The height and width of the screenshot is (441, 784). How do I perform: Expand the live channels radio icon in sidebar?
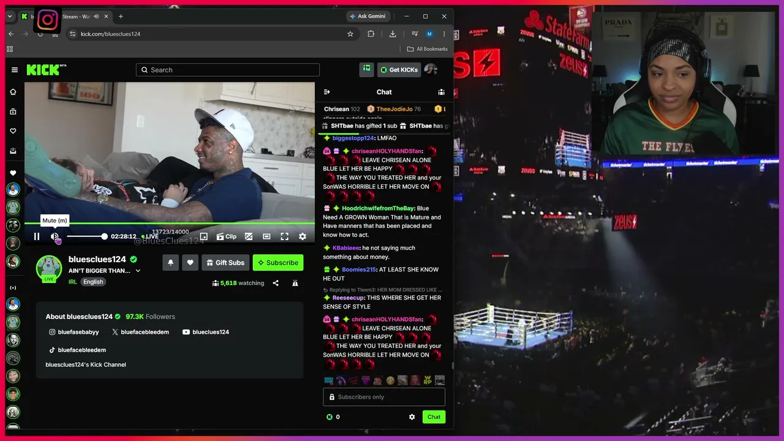13,288
